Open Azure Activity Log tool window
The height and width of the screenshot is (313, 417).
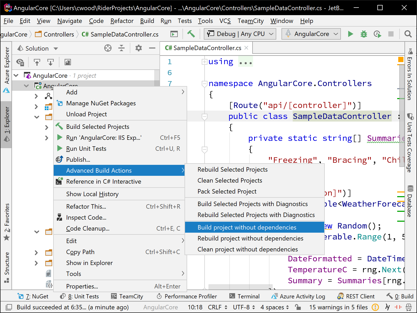(x=298, y=297)
